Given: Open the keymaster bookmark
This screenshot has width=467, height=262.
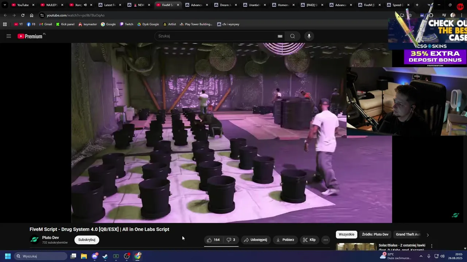Looking at the screenshot, I should coord(88,24).
